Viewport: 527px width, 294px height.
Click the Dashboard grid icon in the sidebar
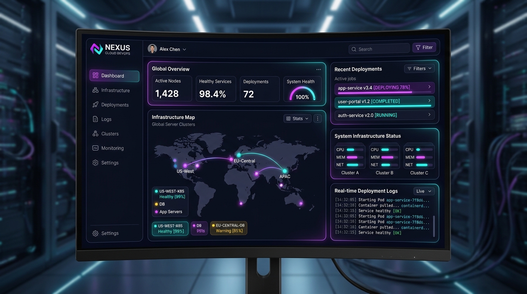95,75
